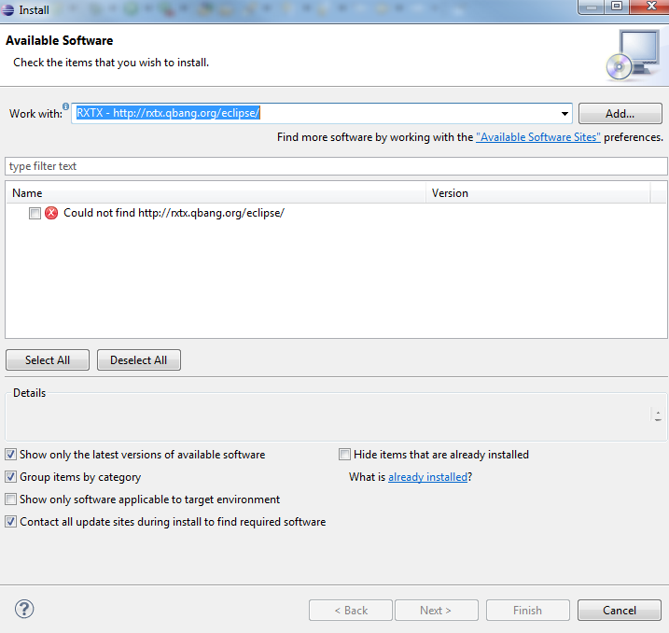Open the already installed link
The width and height of the screenshot is (669, 633).
(427, 477)
